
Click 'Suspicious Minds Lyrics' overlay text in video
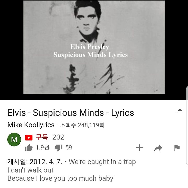(x=91, y=55)
